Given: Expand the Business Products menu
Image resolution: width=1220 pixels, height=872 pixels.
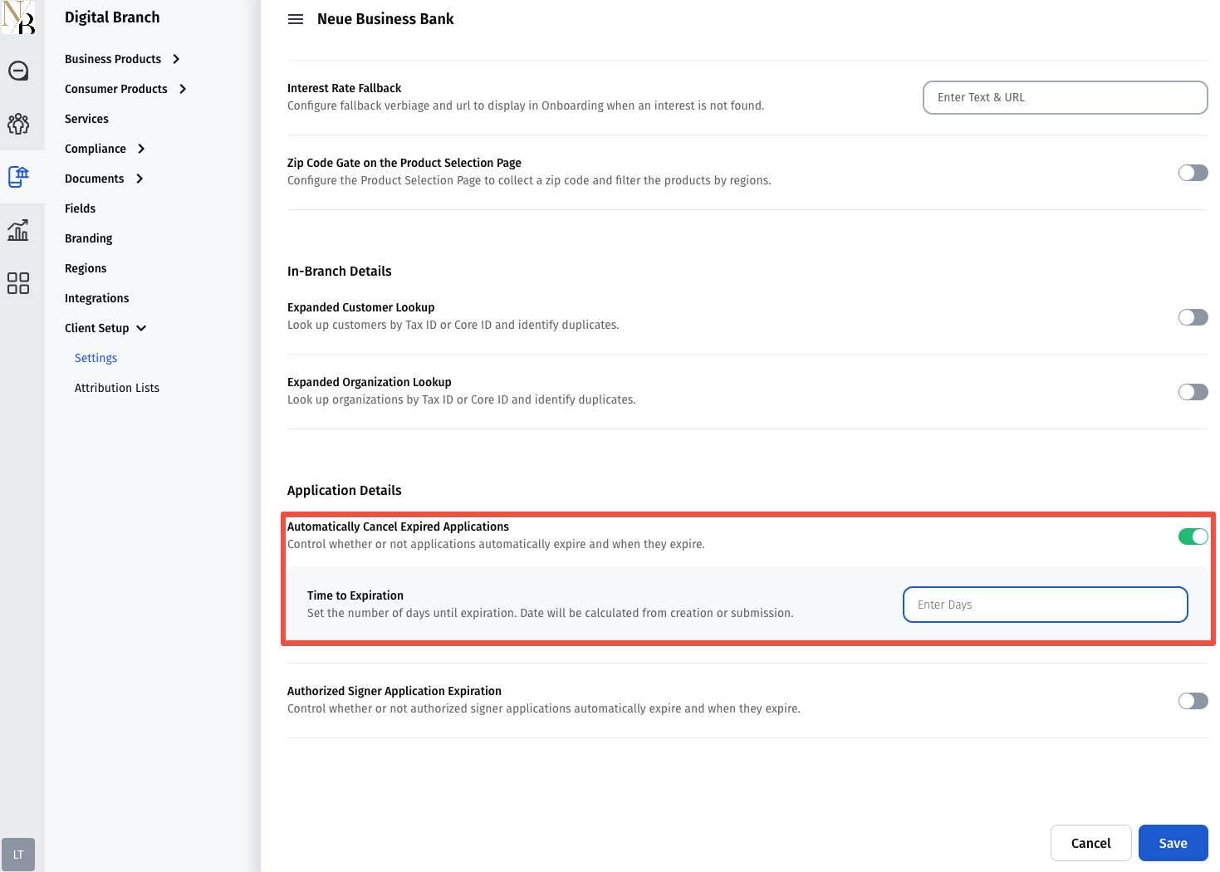Looking at the screenshot, I should point(122,59).
